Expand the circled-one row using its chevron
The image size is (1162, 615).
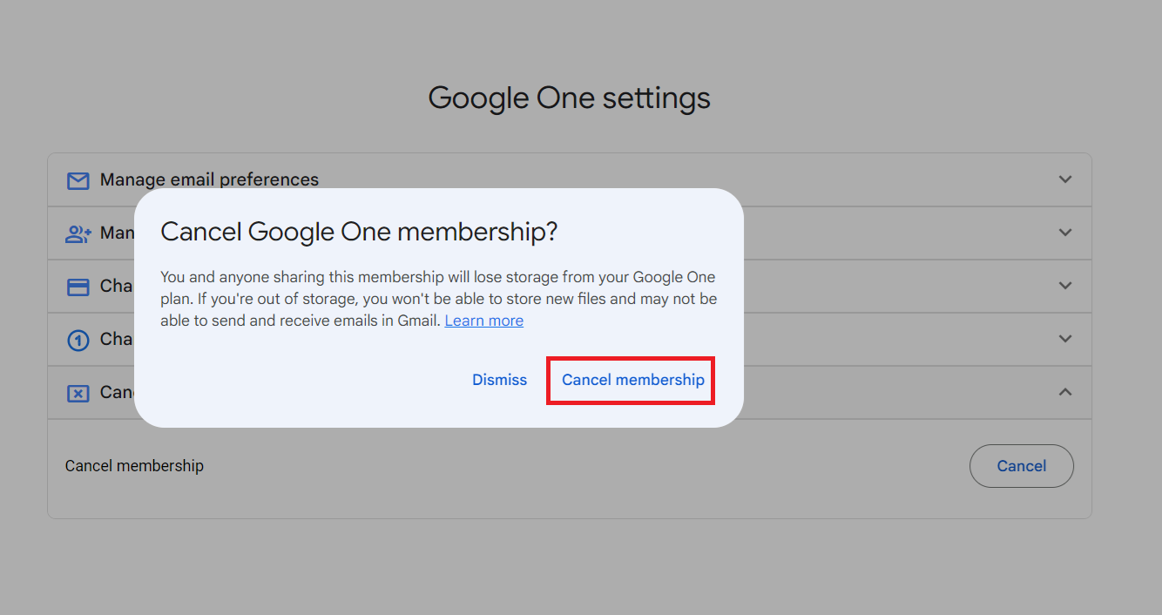coord(1064,339)
